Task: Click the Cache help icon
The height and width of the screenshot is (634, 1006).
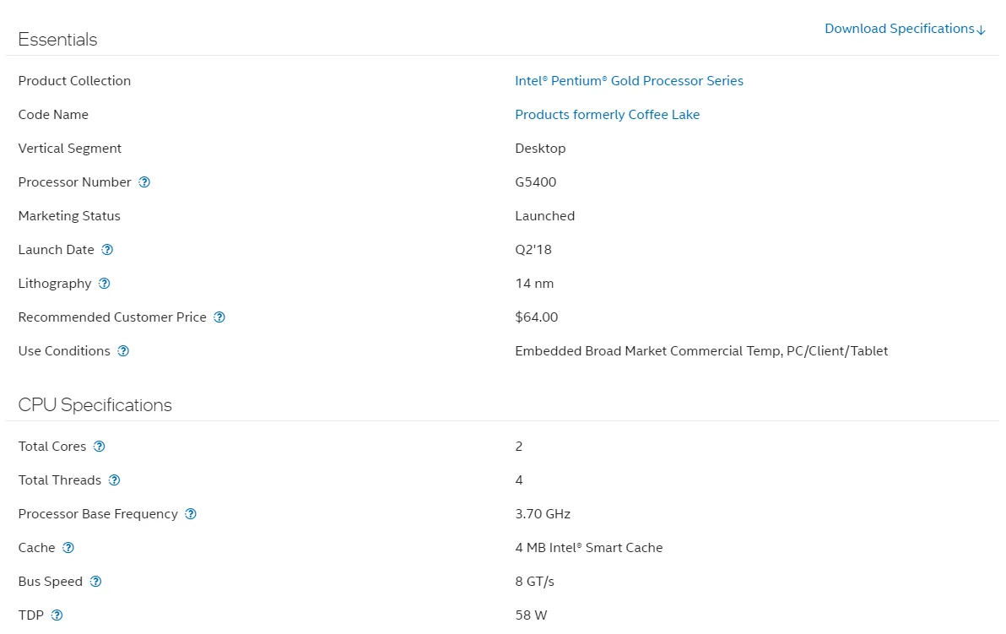Action: point(68,548)
